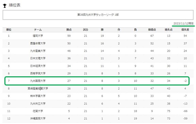Select the 熊本学園大学 team name
Image resolution: width=196 pixels, height=124 pixels.
coord(38,96)
